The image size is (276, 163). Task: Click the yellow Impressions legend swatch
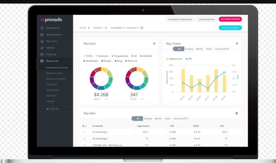(x=167, y=59)
